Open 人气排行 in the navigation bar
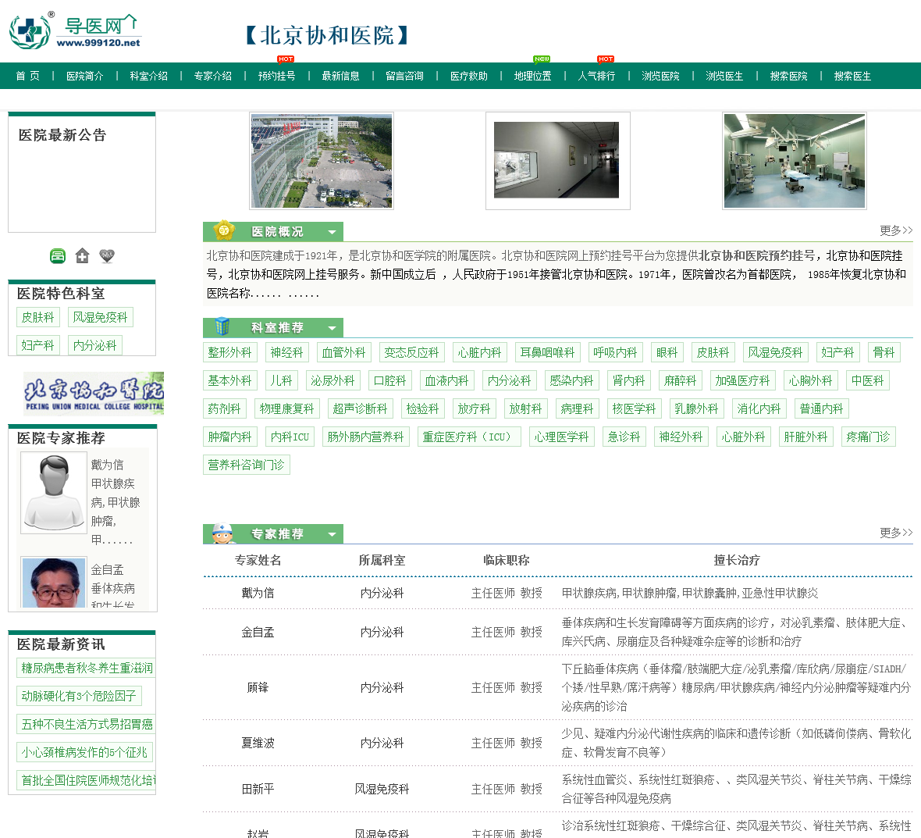921x838 pixels. 596,76
